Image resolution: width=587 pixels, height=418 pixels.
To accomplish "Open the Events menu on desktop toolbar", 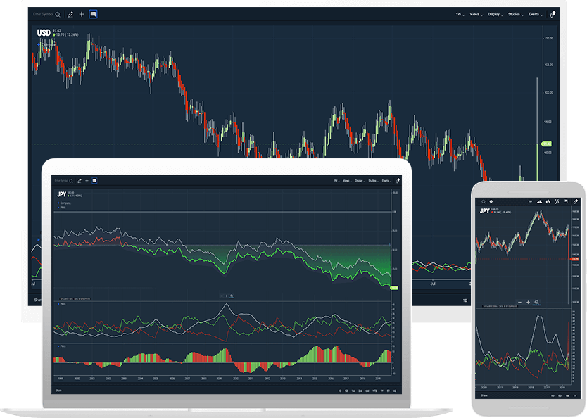I will [535, 14].
